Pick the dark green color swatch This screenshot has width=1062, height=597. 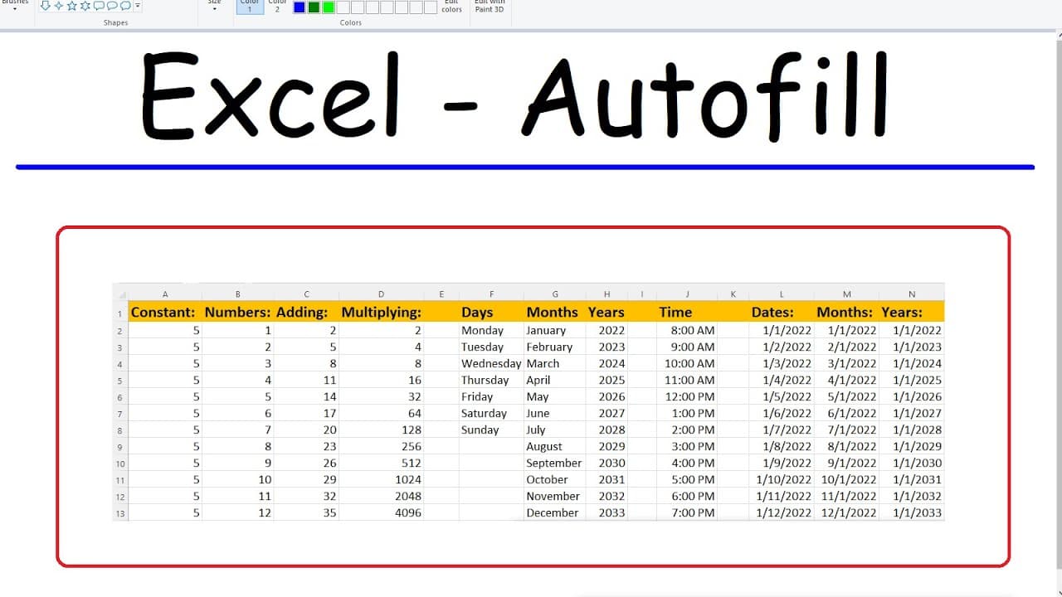pos(314,7)
